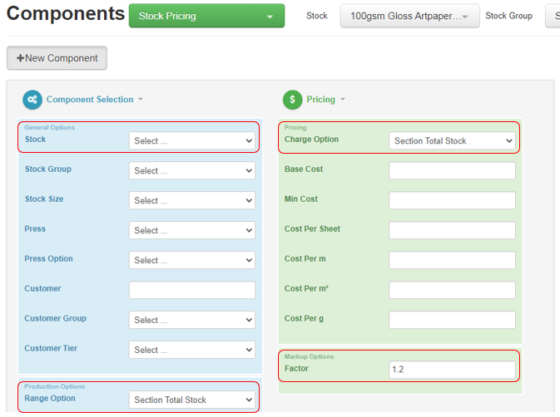
Task: Click the Press Option field label
Action: tap(48, 258)
